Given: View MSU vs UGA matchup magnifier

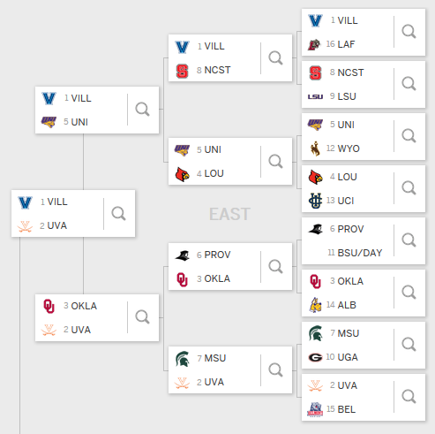Looking at the screenshot, I should coord(409,345).
